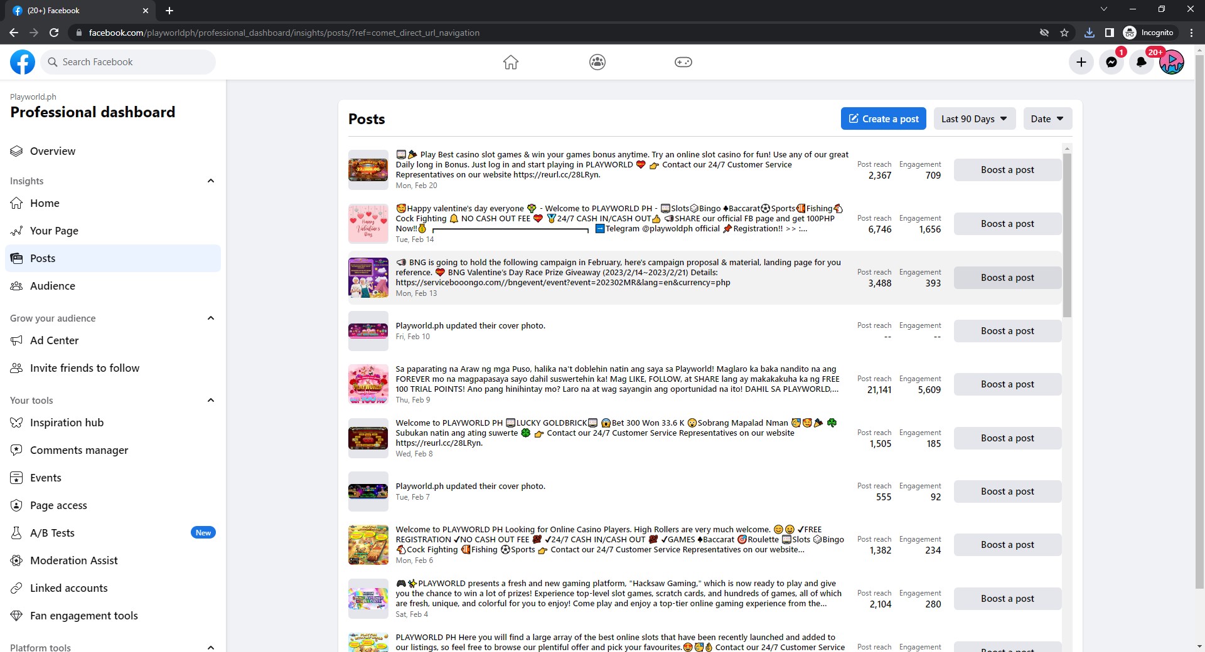1205x652 pixels.
Task: Boost the Tue, Feb 7 cover photo post
Action: (1007, 492)
